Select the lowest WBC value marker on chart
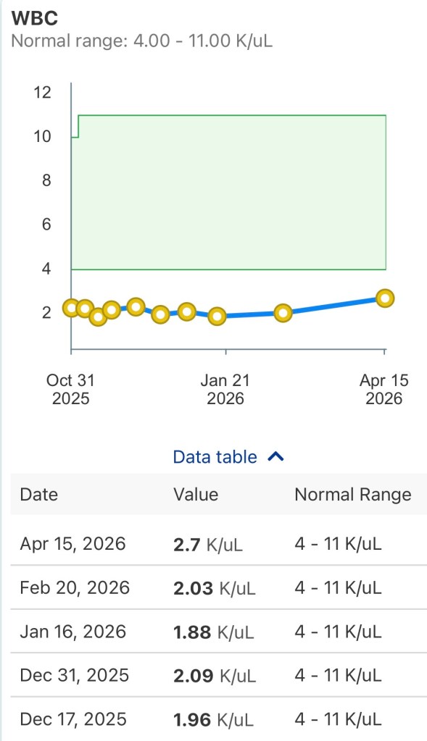 point(99,319)
